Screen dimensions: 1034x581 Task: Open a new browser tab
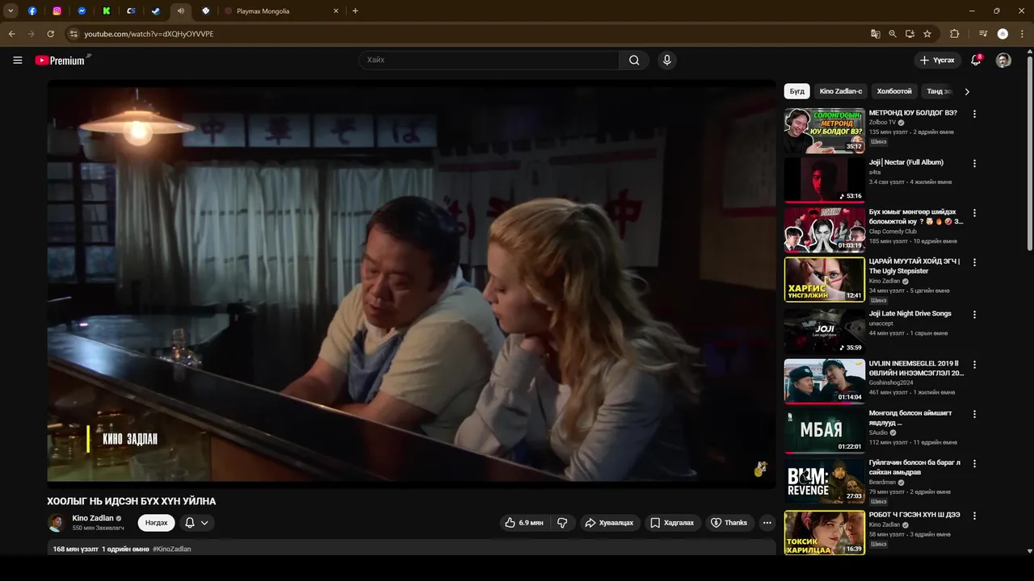(355, 11)
